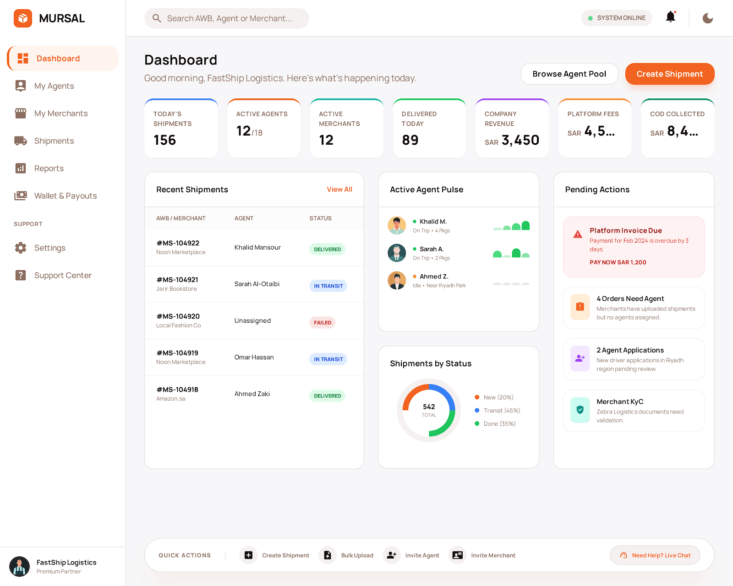Click the Bulk Upload quick action icon
This screenshot has height=586, width=733.
[x=328, y=555]
